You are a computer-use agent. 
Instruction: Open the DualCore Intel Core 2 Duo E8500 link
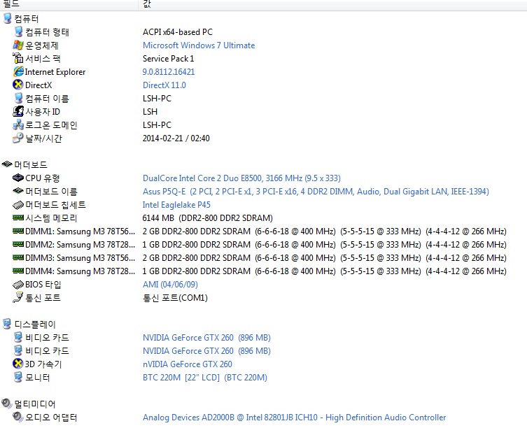click(x=241, y=178)
